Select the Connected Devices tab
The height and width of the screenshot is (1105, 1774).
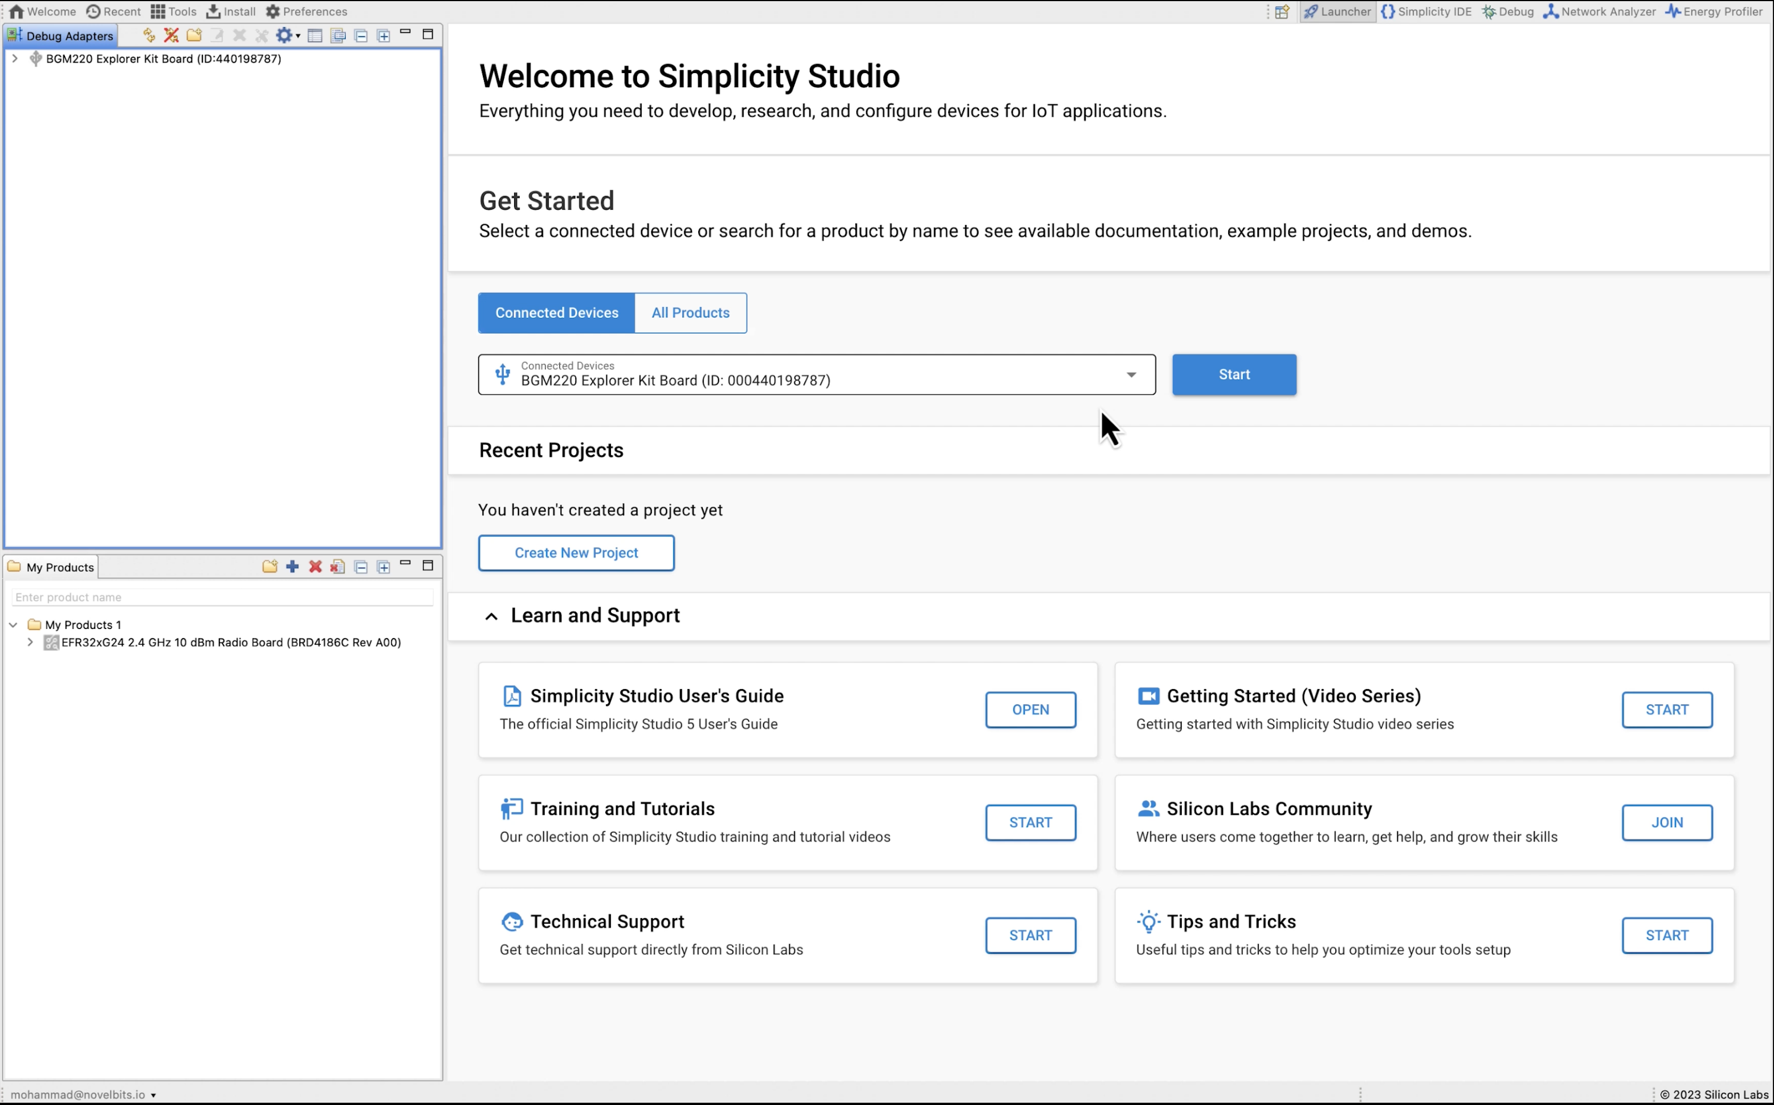[556, 313]
